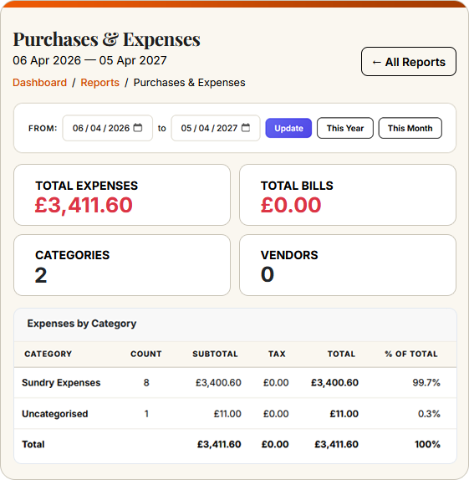Click the £3,400.60 subtotal for Sundry Expenses
Screen dimensions: 469x480
coord(218,383)
